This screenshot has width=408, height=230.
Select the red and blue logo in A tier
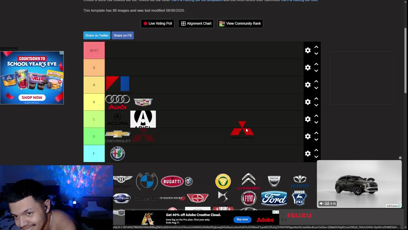pyautogui.click(x=118, y=85)
